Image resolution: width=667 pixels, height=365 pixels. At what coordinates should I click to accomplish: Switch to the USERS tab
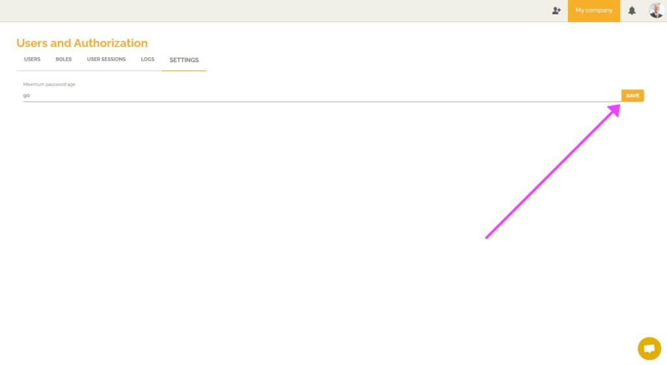(32, 59)
